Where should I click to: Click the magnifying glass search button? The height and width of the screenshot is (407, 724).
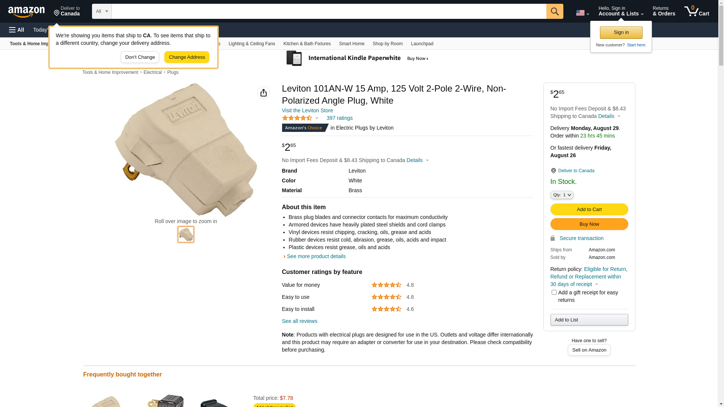coord(554,11)
